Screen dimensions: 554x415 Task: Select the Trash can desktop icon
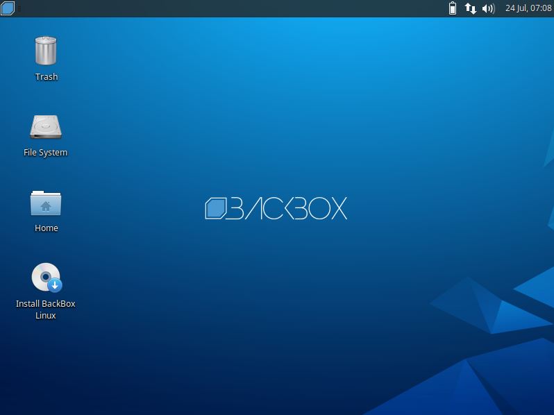click(x=46, y=51)
